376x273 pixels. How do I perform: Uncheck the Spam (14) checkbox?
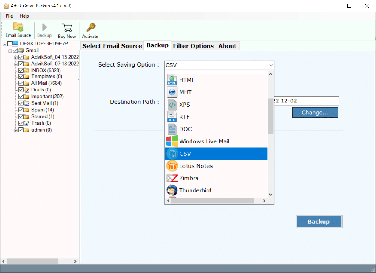21,110
